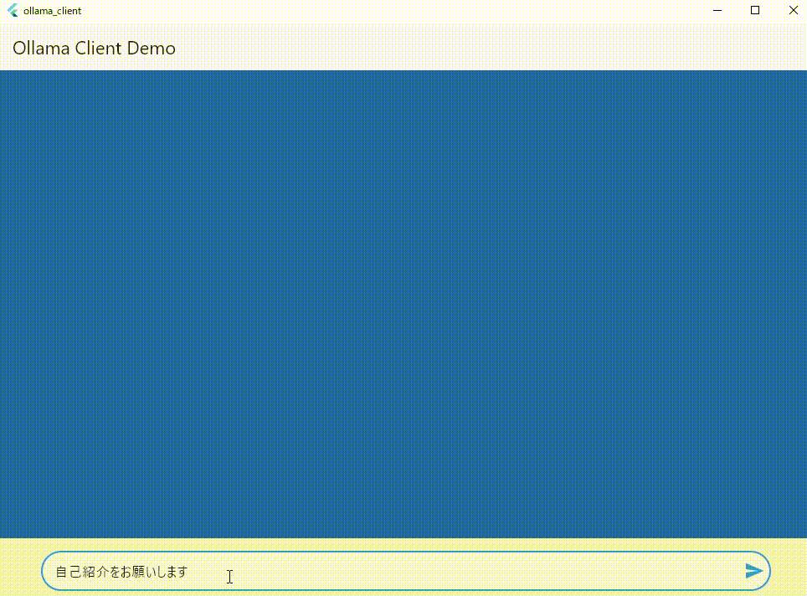Minimize the ollama_client window
Viewport: 807px width, 596px height.
point(717,11)
